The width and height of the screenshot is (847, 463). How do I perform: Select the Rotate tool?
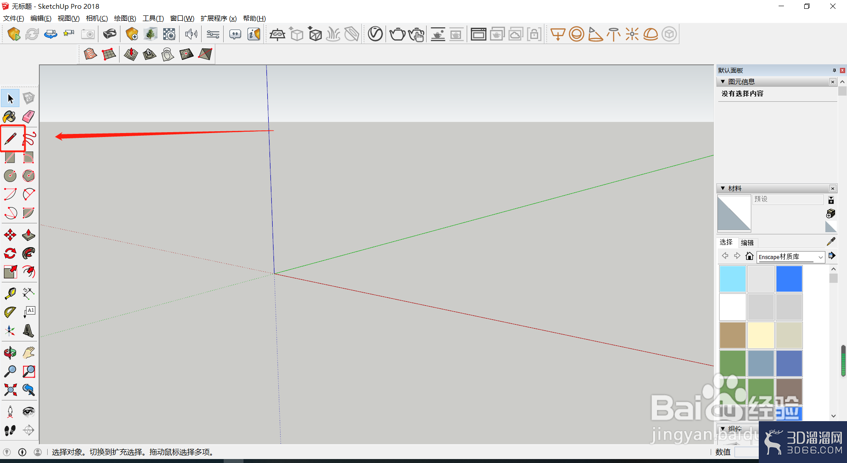pos(10,253)
